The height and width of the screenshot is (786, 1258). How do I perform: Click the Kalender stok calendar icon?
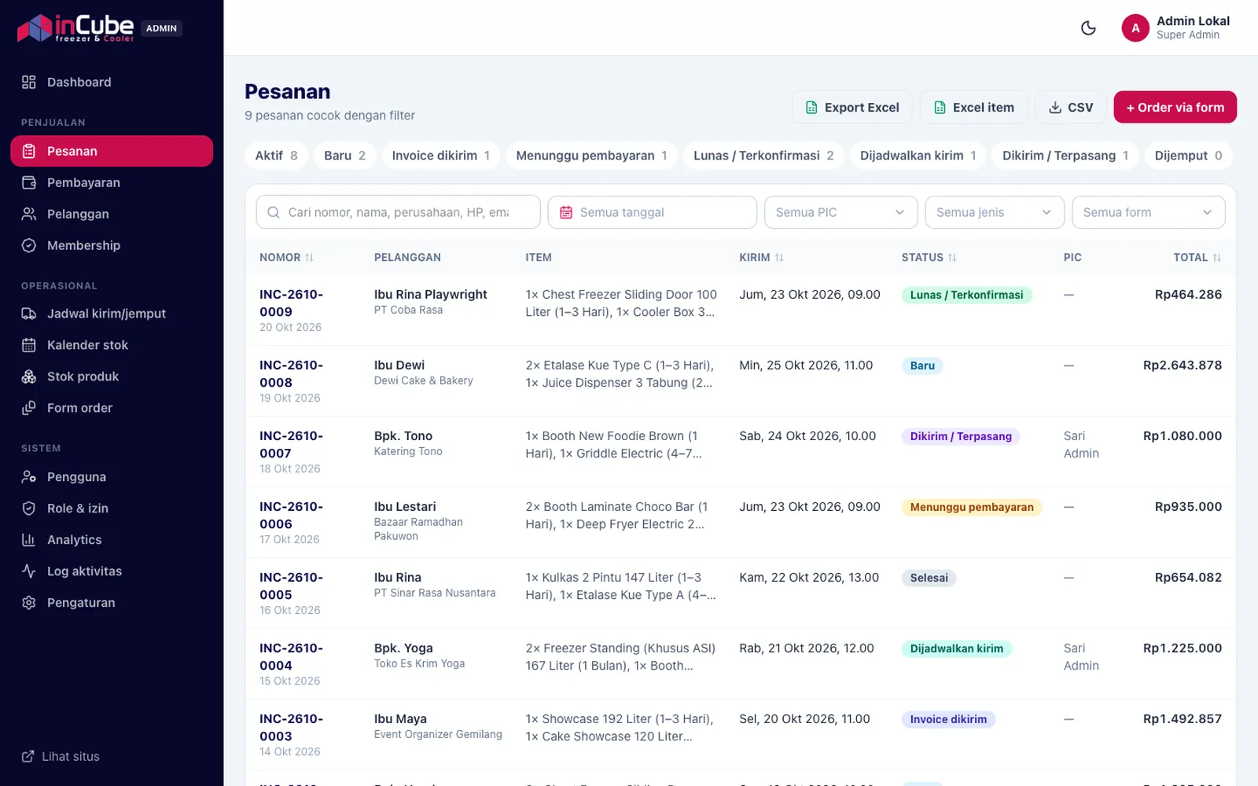[29, 345]
